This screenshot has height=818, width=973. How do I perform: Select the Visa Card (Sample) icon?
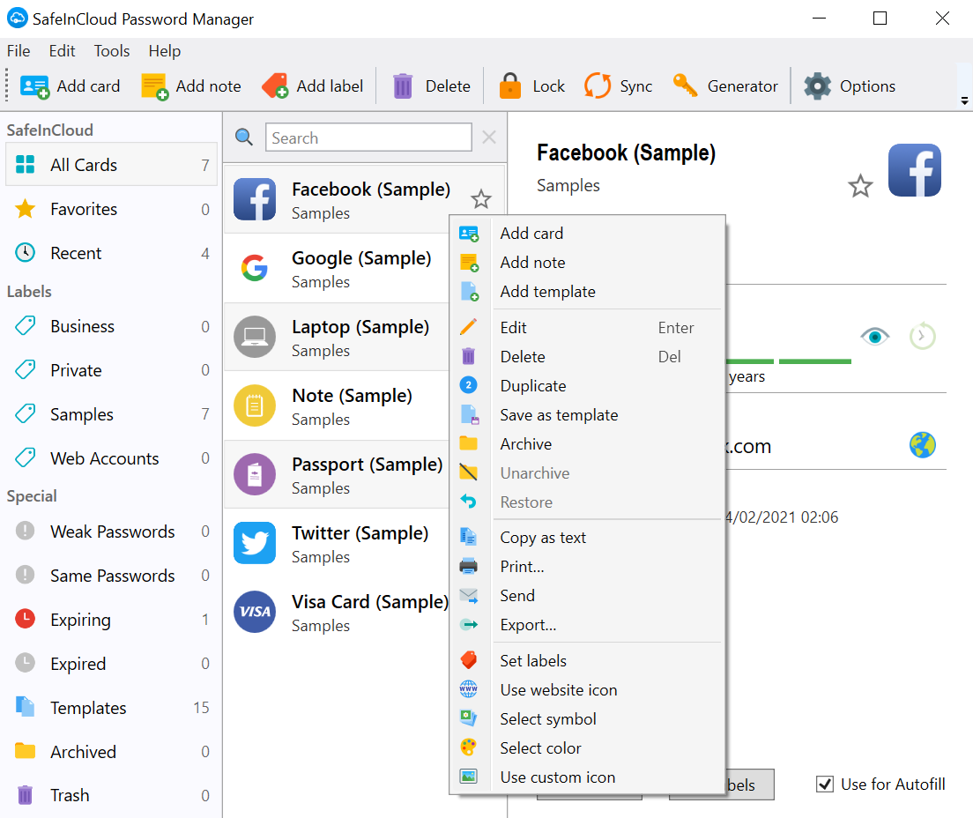click(x=255, y=612)
